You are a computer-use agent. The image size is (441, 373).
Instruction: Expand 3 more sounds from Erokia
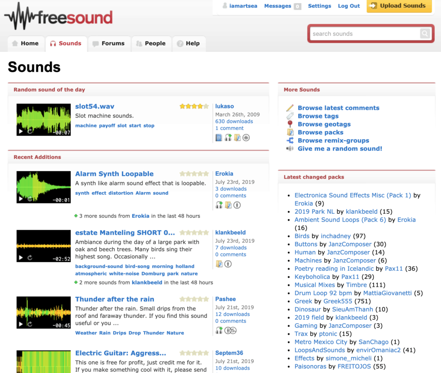(137, 216)
